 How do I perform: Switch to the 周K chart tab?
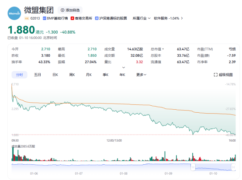click(x=72, y=75)
